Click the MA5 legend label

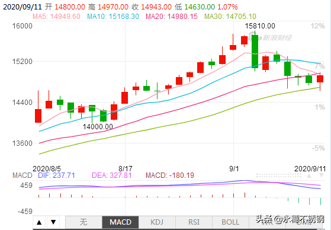[x=56, y=16]
